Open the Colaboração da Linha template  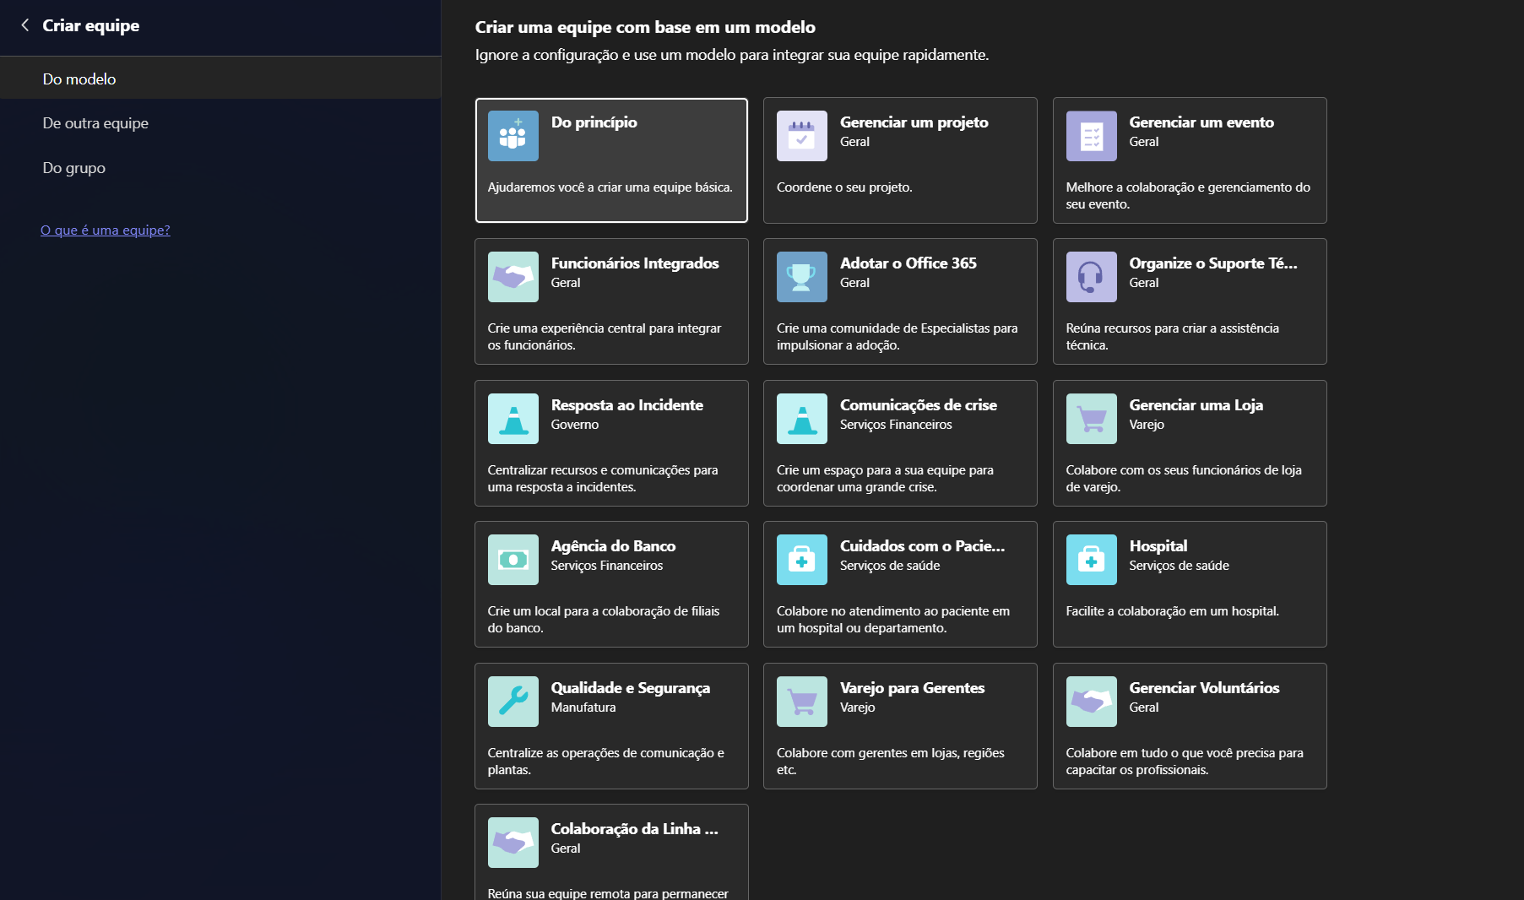(611, 853)
